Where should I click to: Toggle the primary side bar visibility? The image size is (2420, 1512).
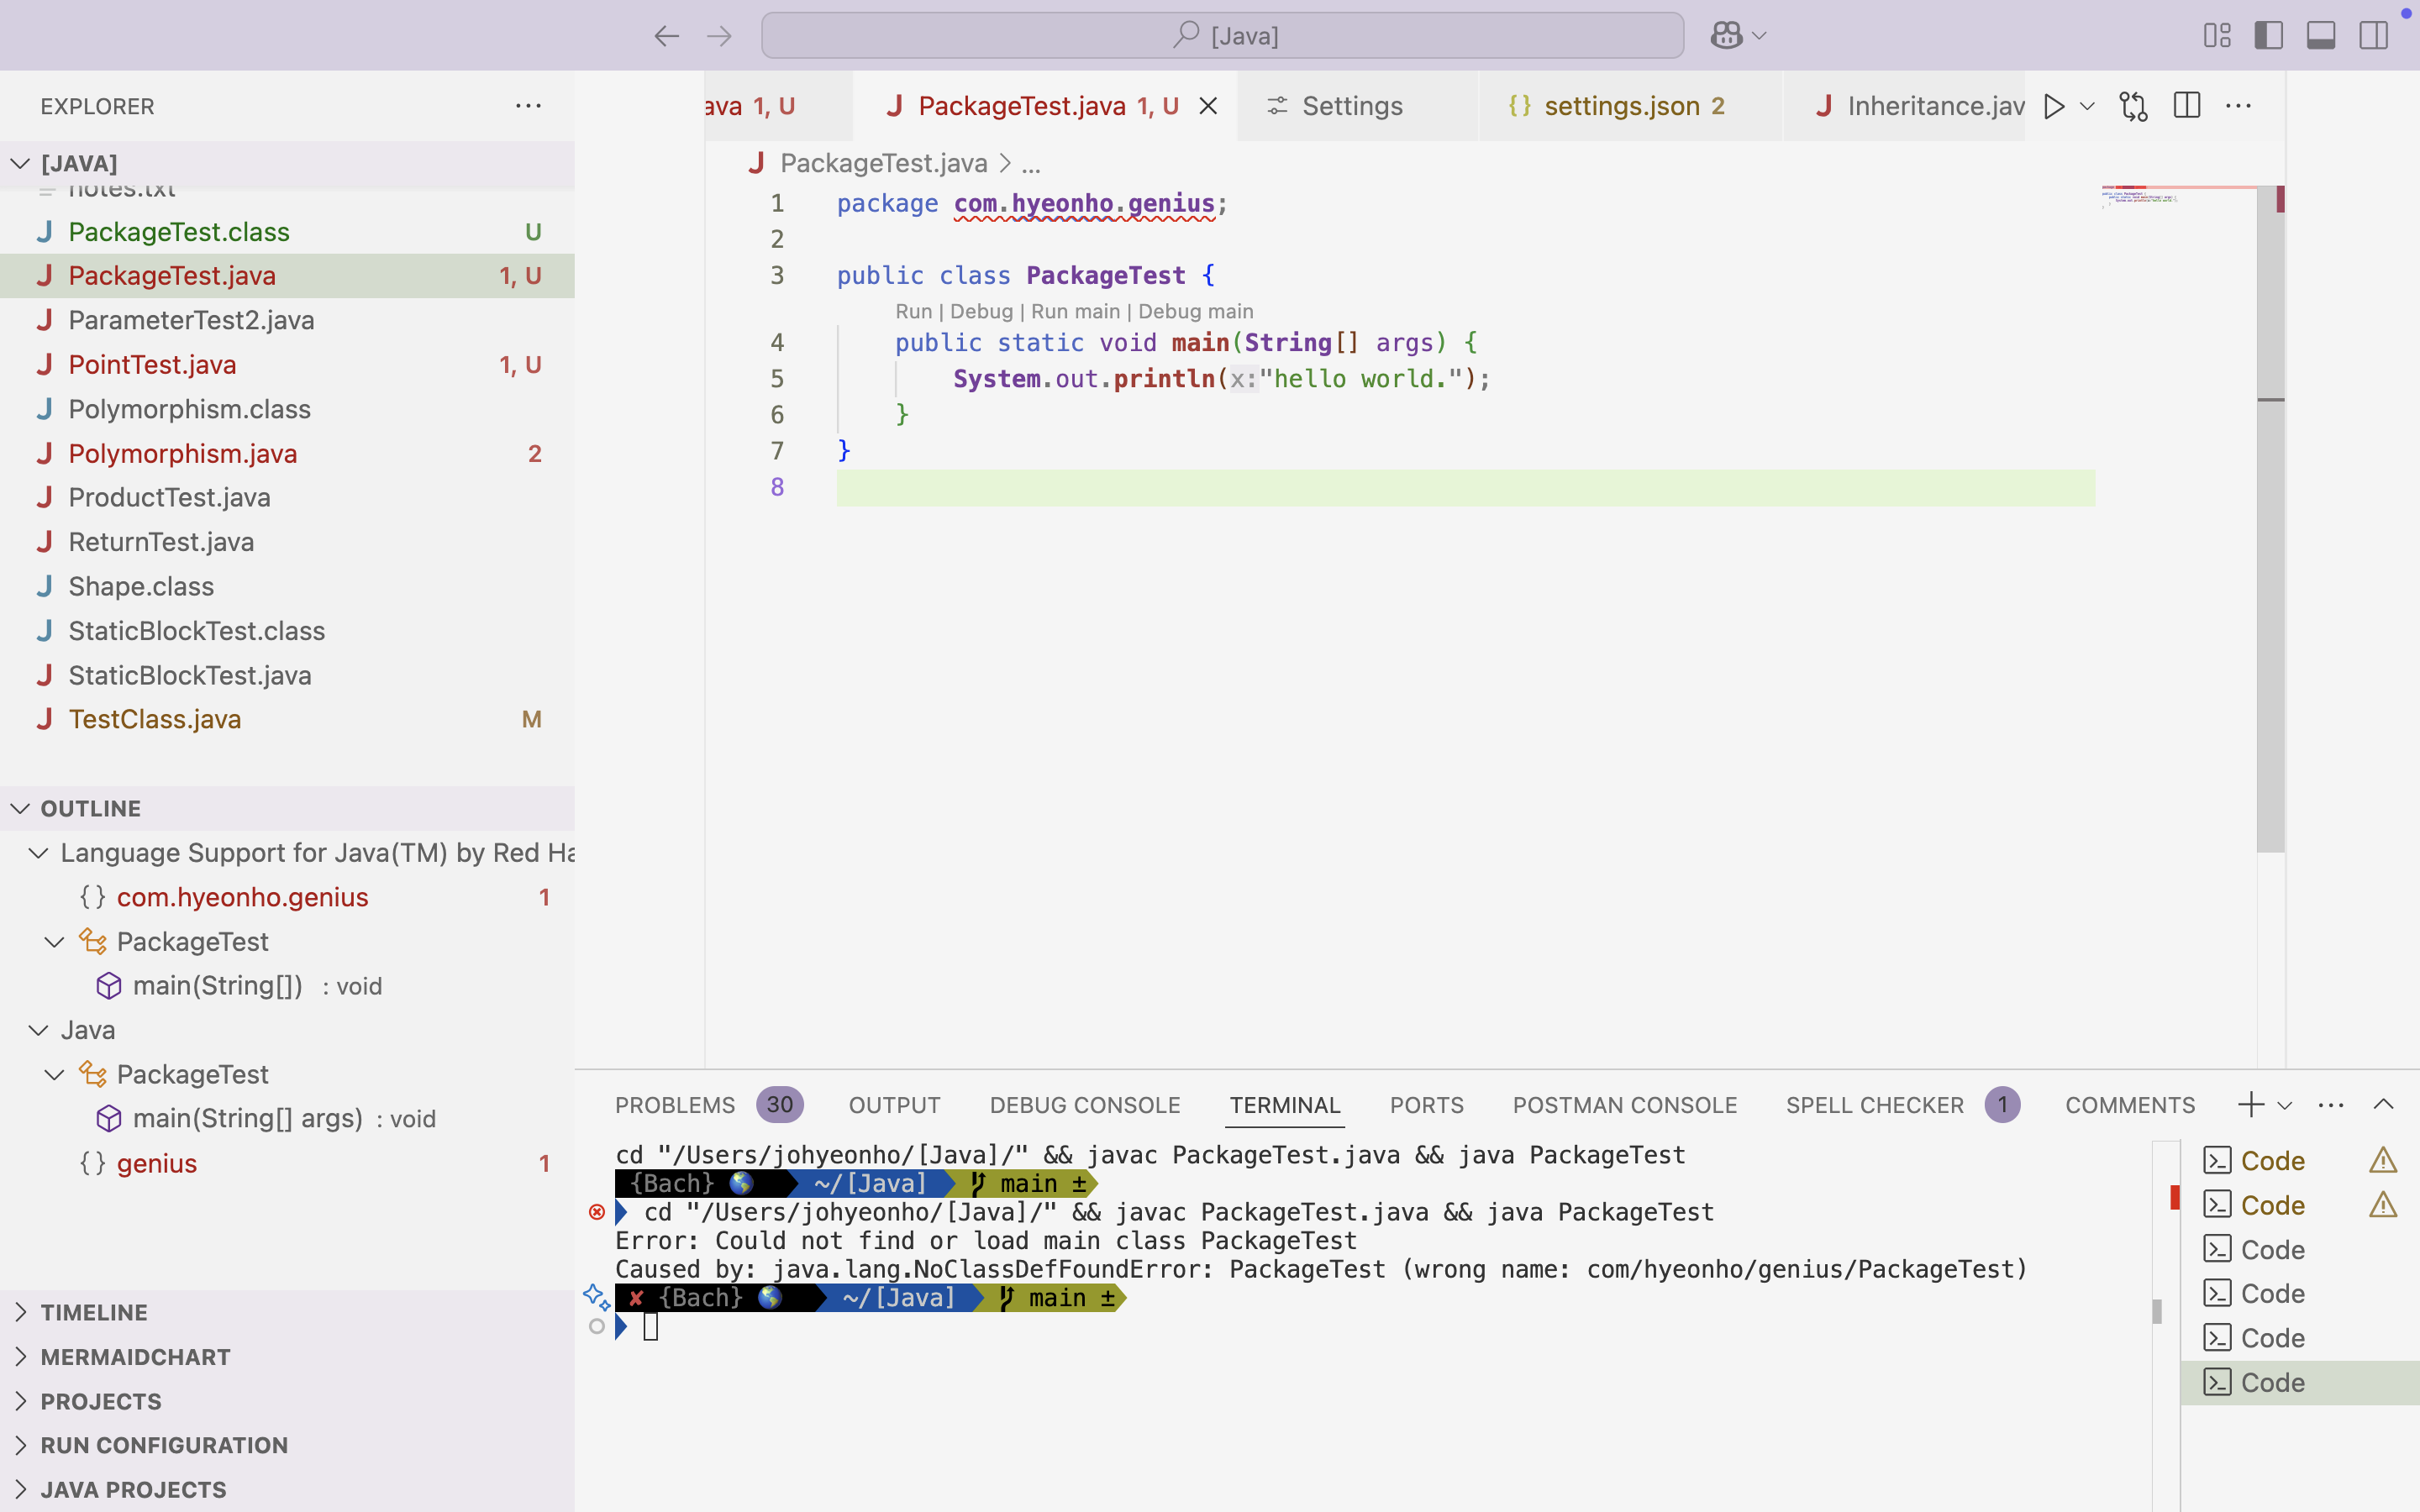coord(2268,36)
